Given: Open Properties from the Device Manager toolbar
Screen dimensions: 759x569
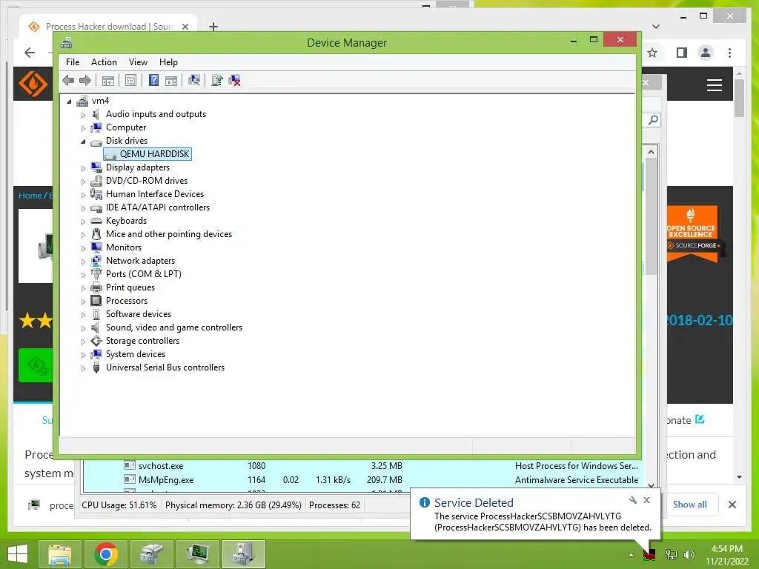Looking at the screenshot, I should pos(130,80).
